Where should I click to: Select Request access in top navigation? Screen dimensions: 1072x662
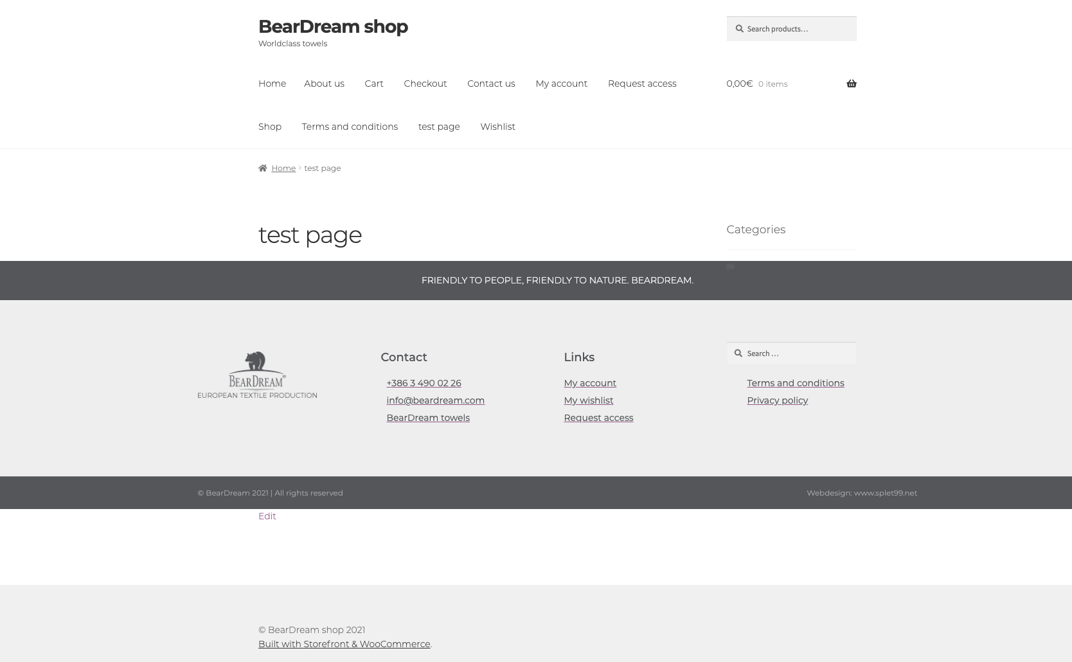point(642,84)
